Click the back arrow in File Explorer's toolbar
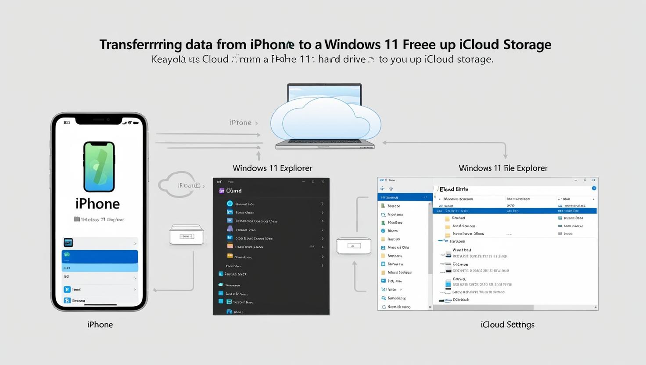 tap(382, 189)
